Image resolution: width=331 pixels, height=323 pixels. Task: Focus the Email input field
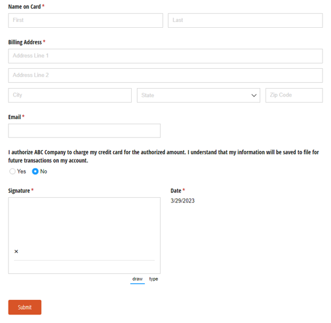pos(85,130)
